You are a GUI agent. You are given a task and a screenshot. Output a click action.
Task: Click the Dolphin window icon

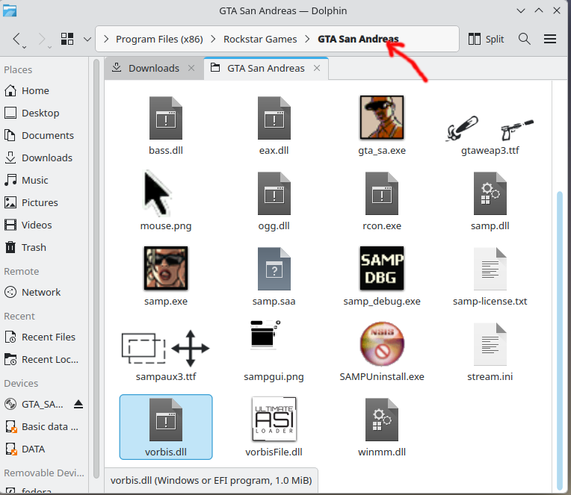click(10, 10)
